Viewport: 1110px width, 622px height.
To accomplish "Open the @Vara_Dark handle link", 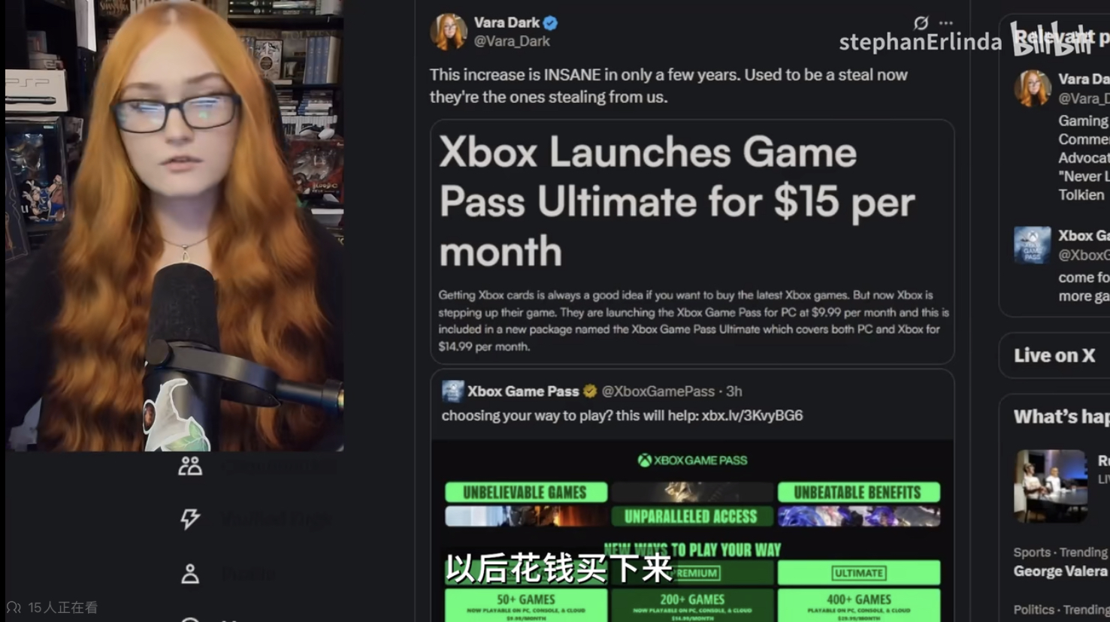I will click(x=512, y=41).
